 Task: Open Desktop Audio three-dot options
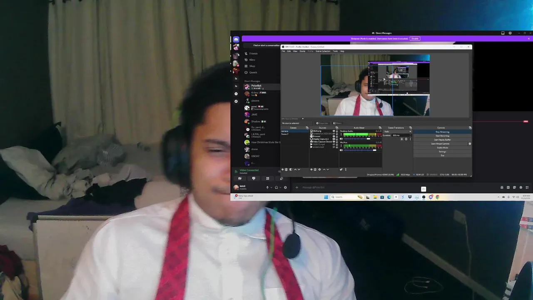(x=341, y=134)
